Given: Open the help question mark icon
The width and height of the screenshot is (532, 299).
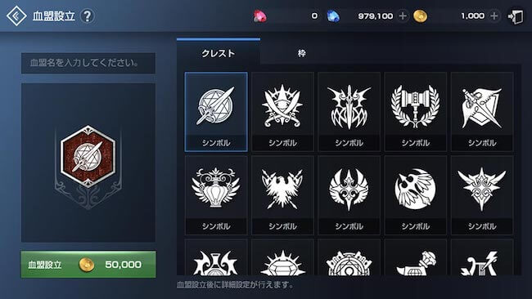Looking at the screenshot, I should pyautogui.click(x=88, y=16).
